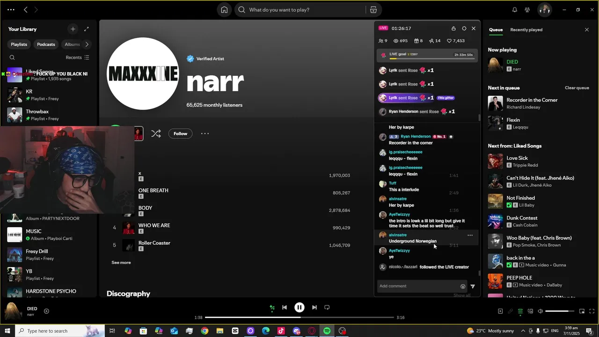Open TikTok app from taskbar
The image size is (599, 337).
(281, 331)
